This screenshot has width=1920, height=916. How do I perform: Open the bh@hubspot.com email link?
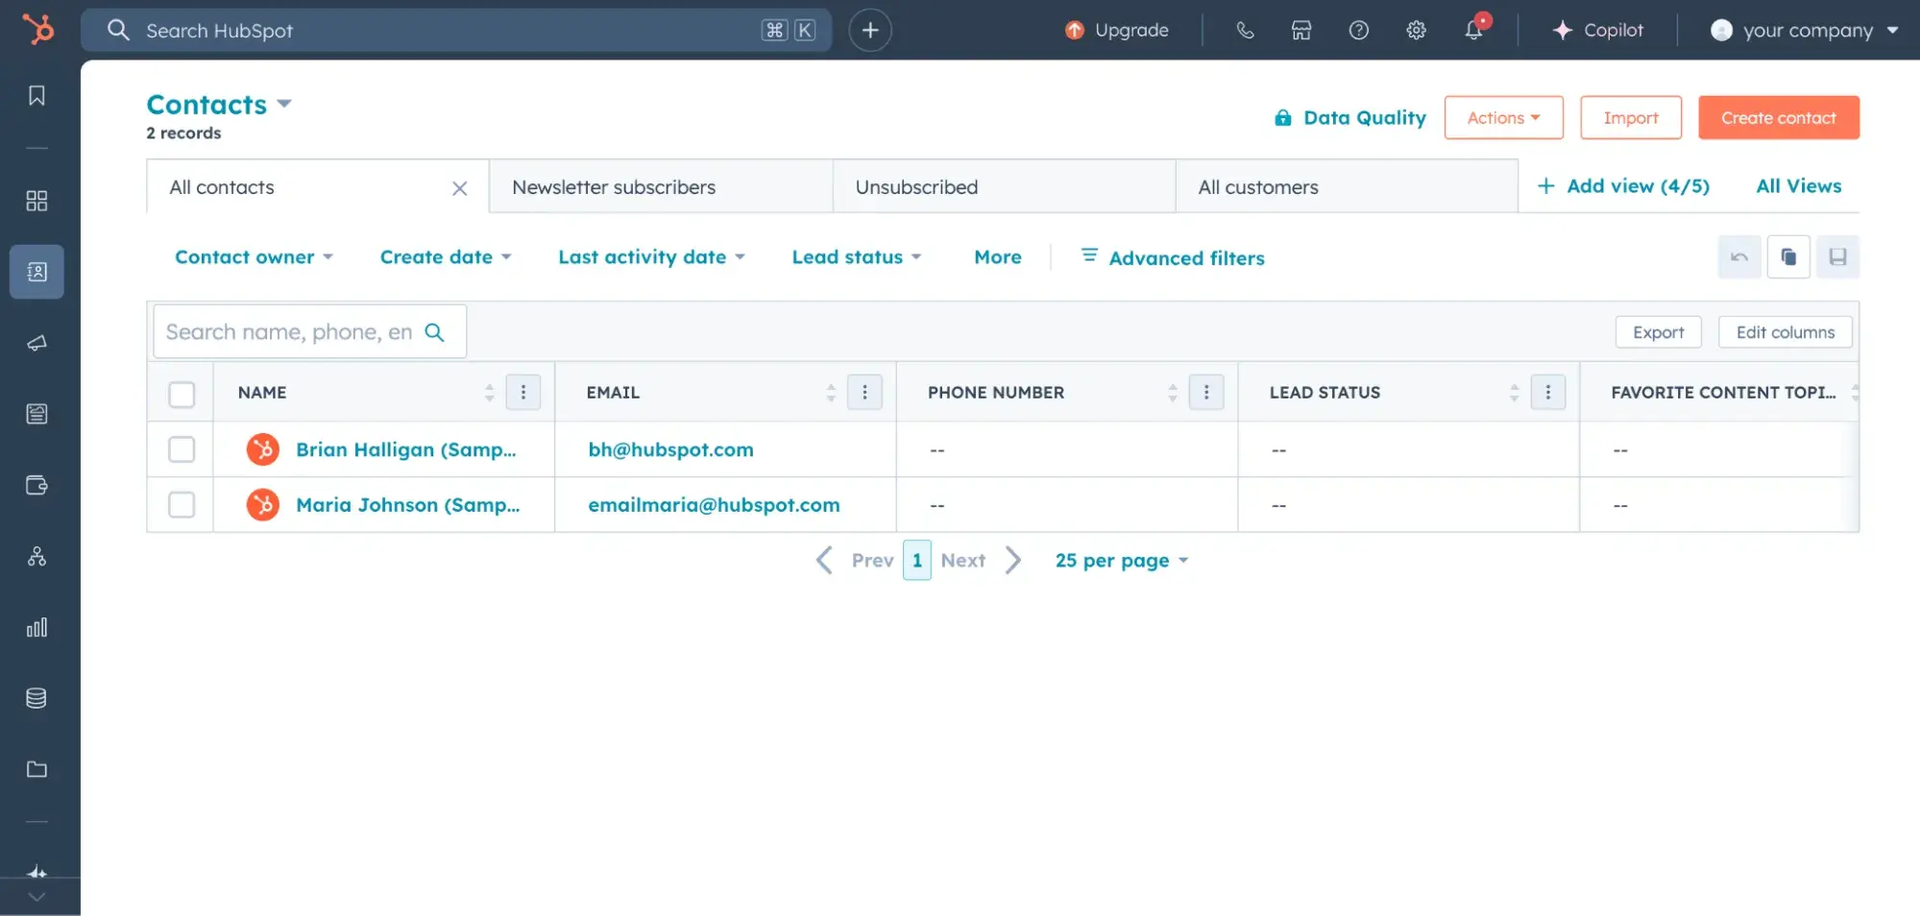coord(670,449)
